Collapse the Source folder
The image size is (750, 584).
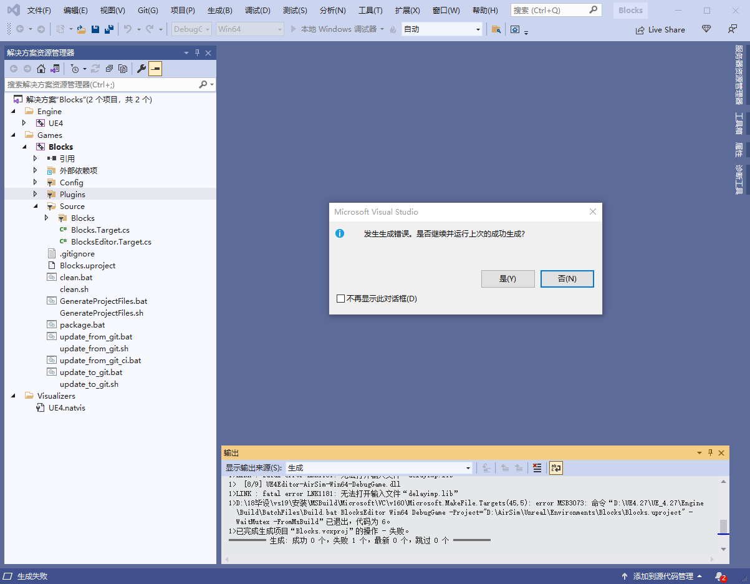click(35, 206)
